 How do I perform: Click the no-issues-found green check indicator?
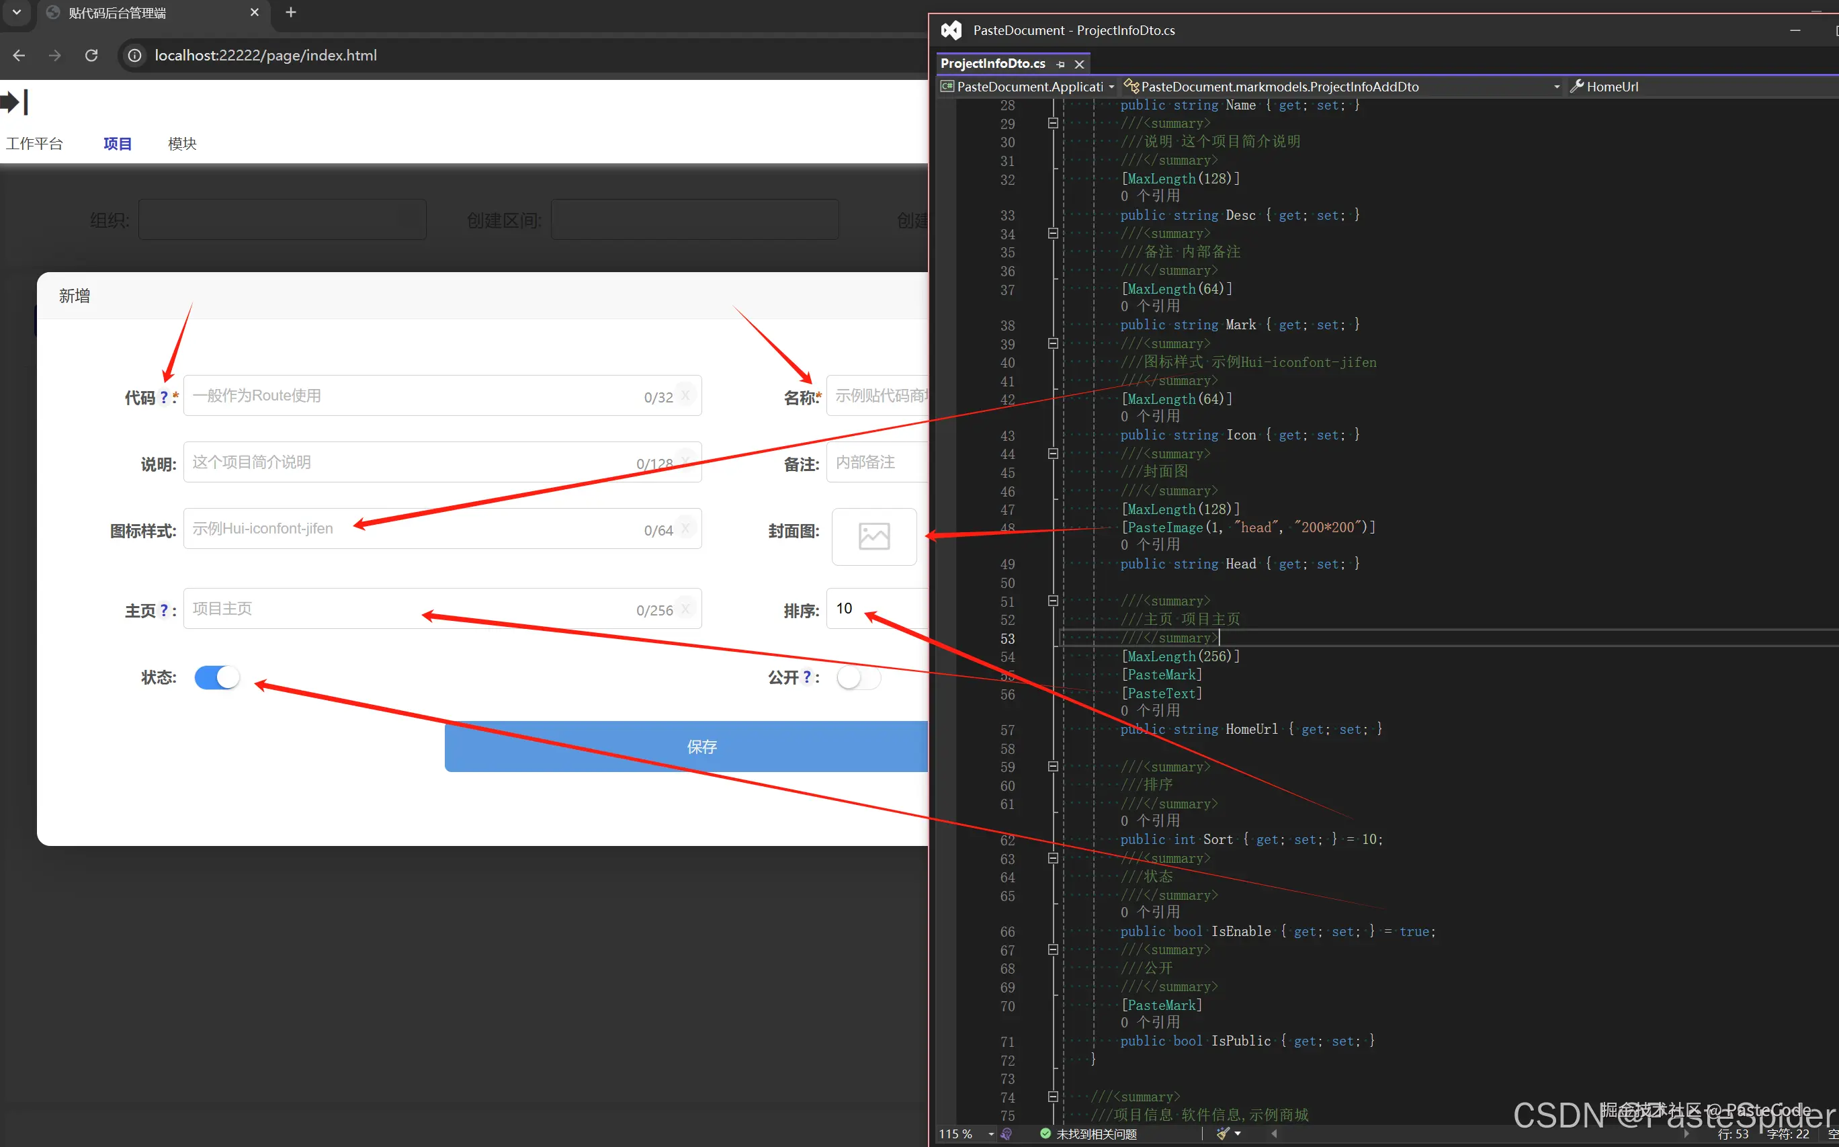tap(1045, 1134)
